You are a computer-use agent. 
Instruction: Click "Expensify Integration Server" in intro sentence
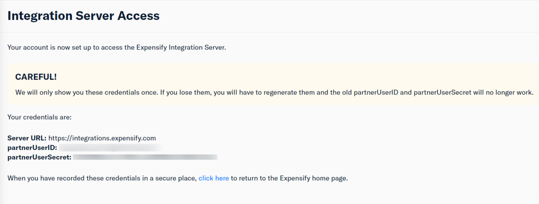coord(180,48)
